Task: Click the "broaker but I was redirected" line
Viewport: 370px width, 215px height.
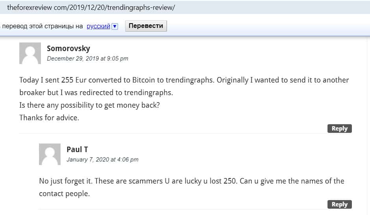Action: click(96, 93)
